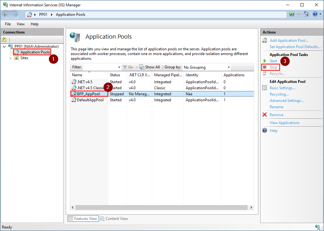The height and width of the screenshot is (231, 324).
Task: Open Basic Settings... link
Action: 282,88
